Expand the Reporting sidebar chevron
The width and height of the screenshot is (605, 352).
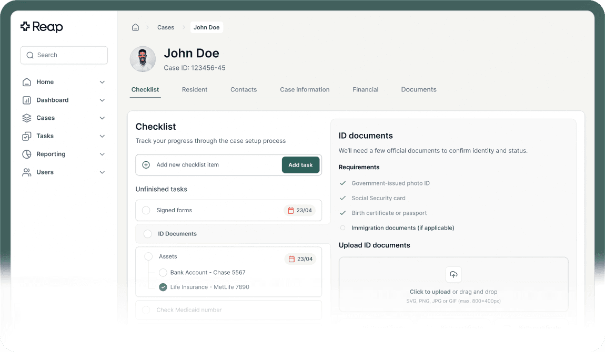tap(102, 154)
